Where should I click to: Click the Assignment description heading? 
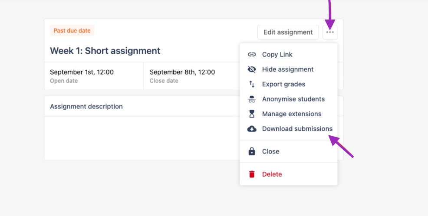point(86,106)
